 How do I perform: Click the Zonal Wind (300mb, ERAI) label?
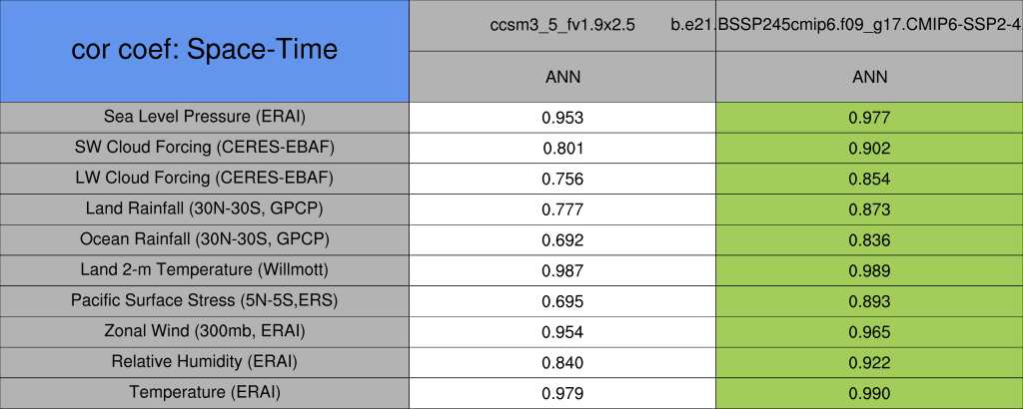[x=204, y=331]
